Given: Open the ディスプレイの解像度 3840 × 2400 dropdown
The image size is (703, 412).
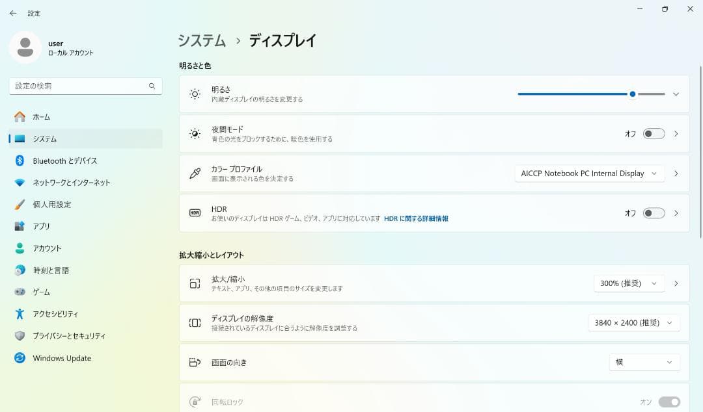Looking at the screenshot, I should [634, 323].
